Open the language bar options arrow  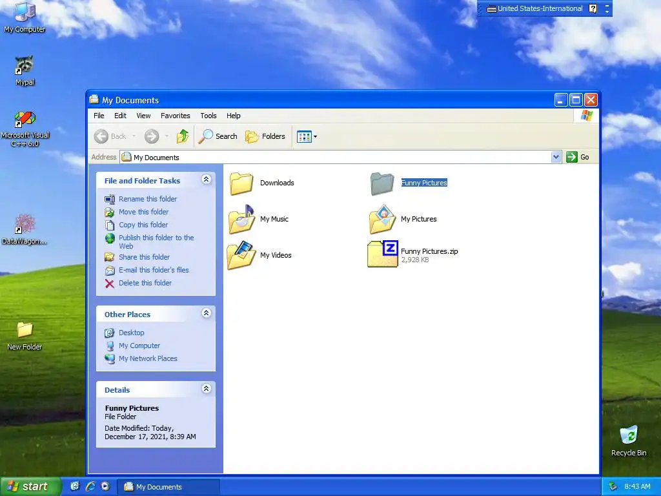click(x=607, y=11)
